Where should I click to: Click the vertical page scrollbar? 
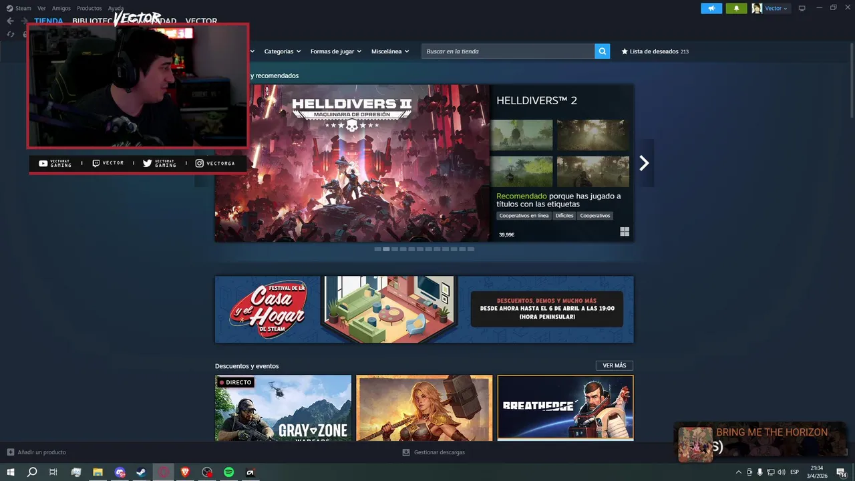click(x=851, y=80)
